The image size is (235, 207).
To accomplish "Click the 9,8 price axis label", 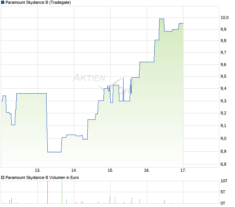I will 224,41.
